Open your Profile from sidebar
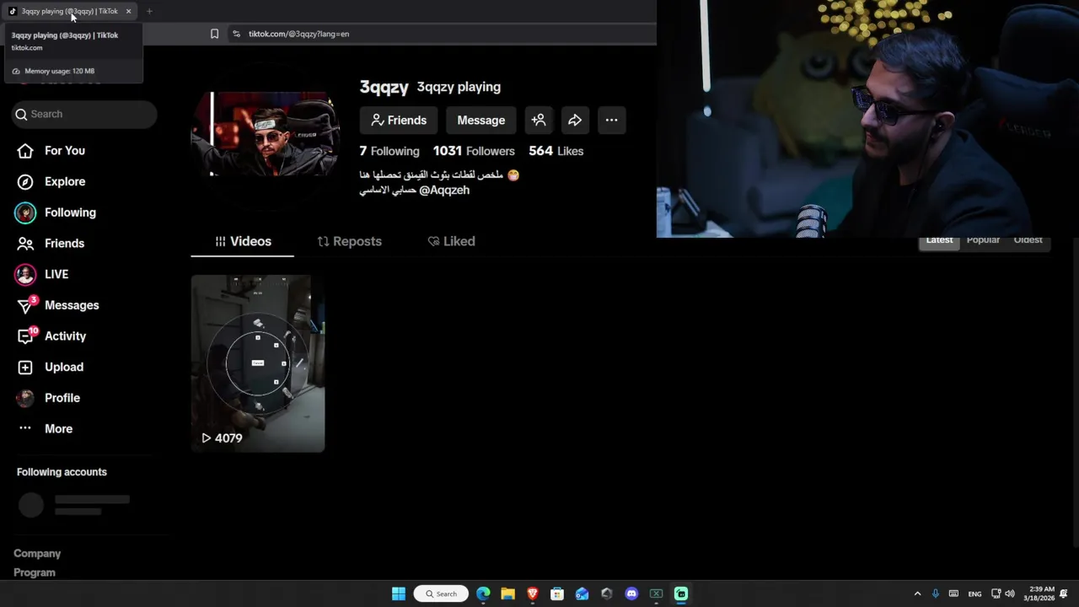Image resolution: width=1079 pixels, height=607 pixels. 49,398
